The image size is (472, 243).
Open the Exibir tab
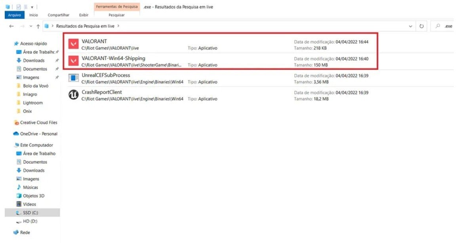click(x=84, y=15)
